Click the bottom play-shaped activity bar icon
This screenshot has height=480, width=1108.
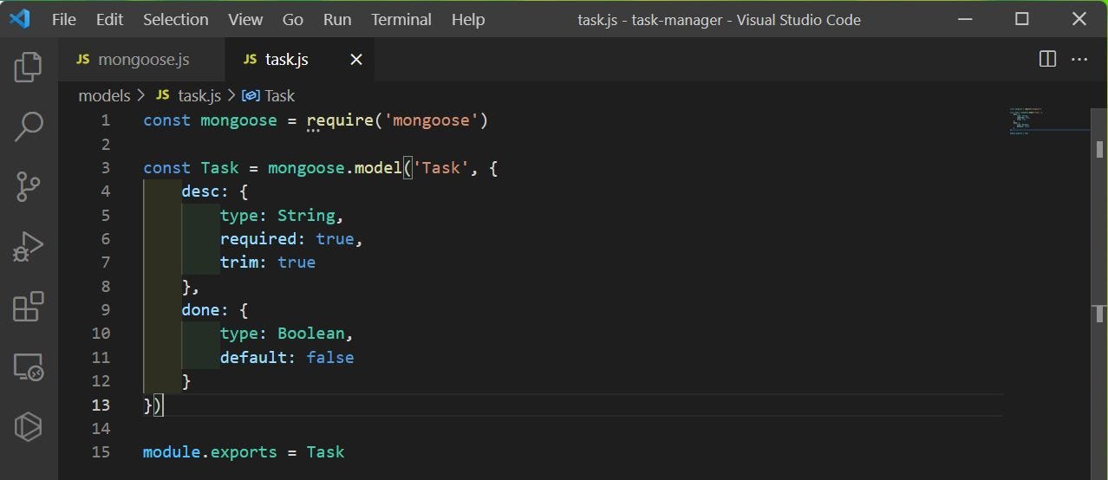(x=29, y=426)
